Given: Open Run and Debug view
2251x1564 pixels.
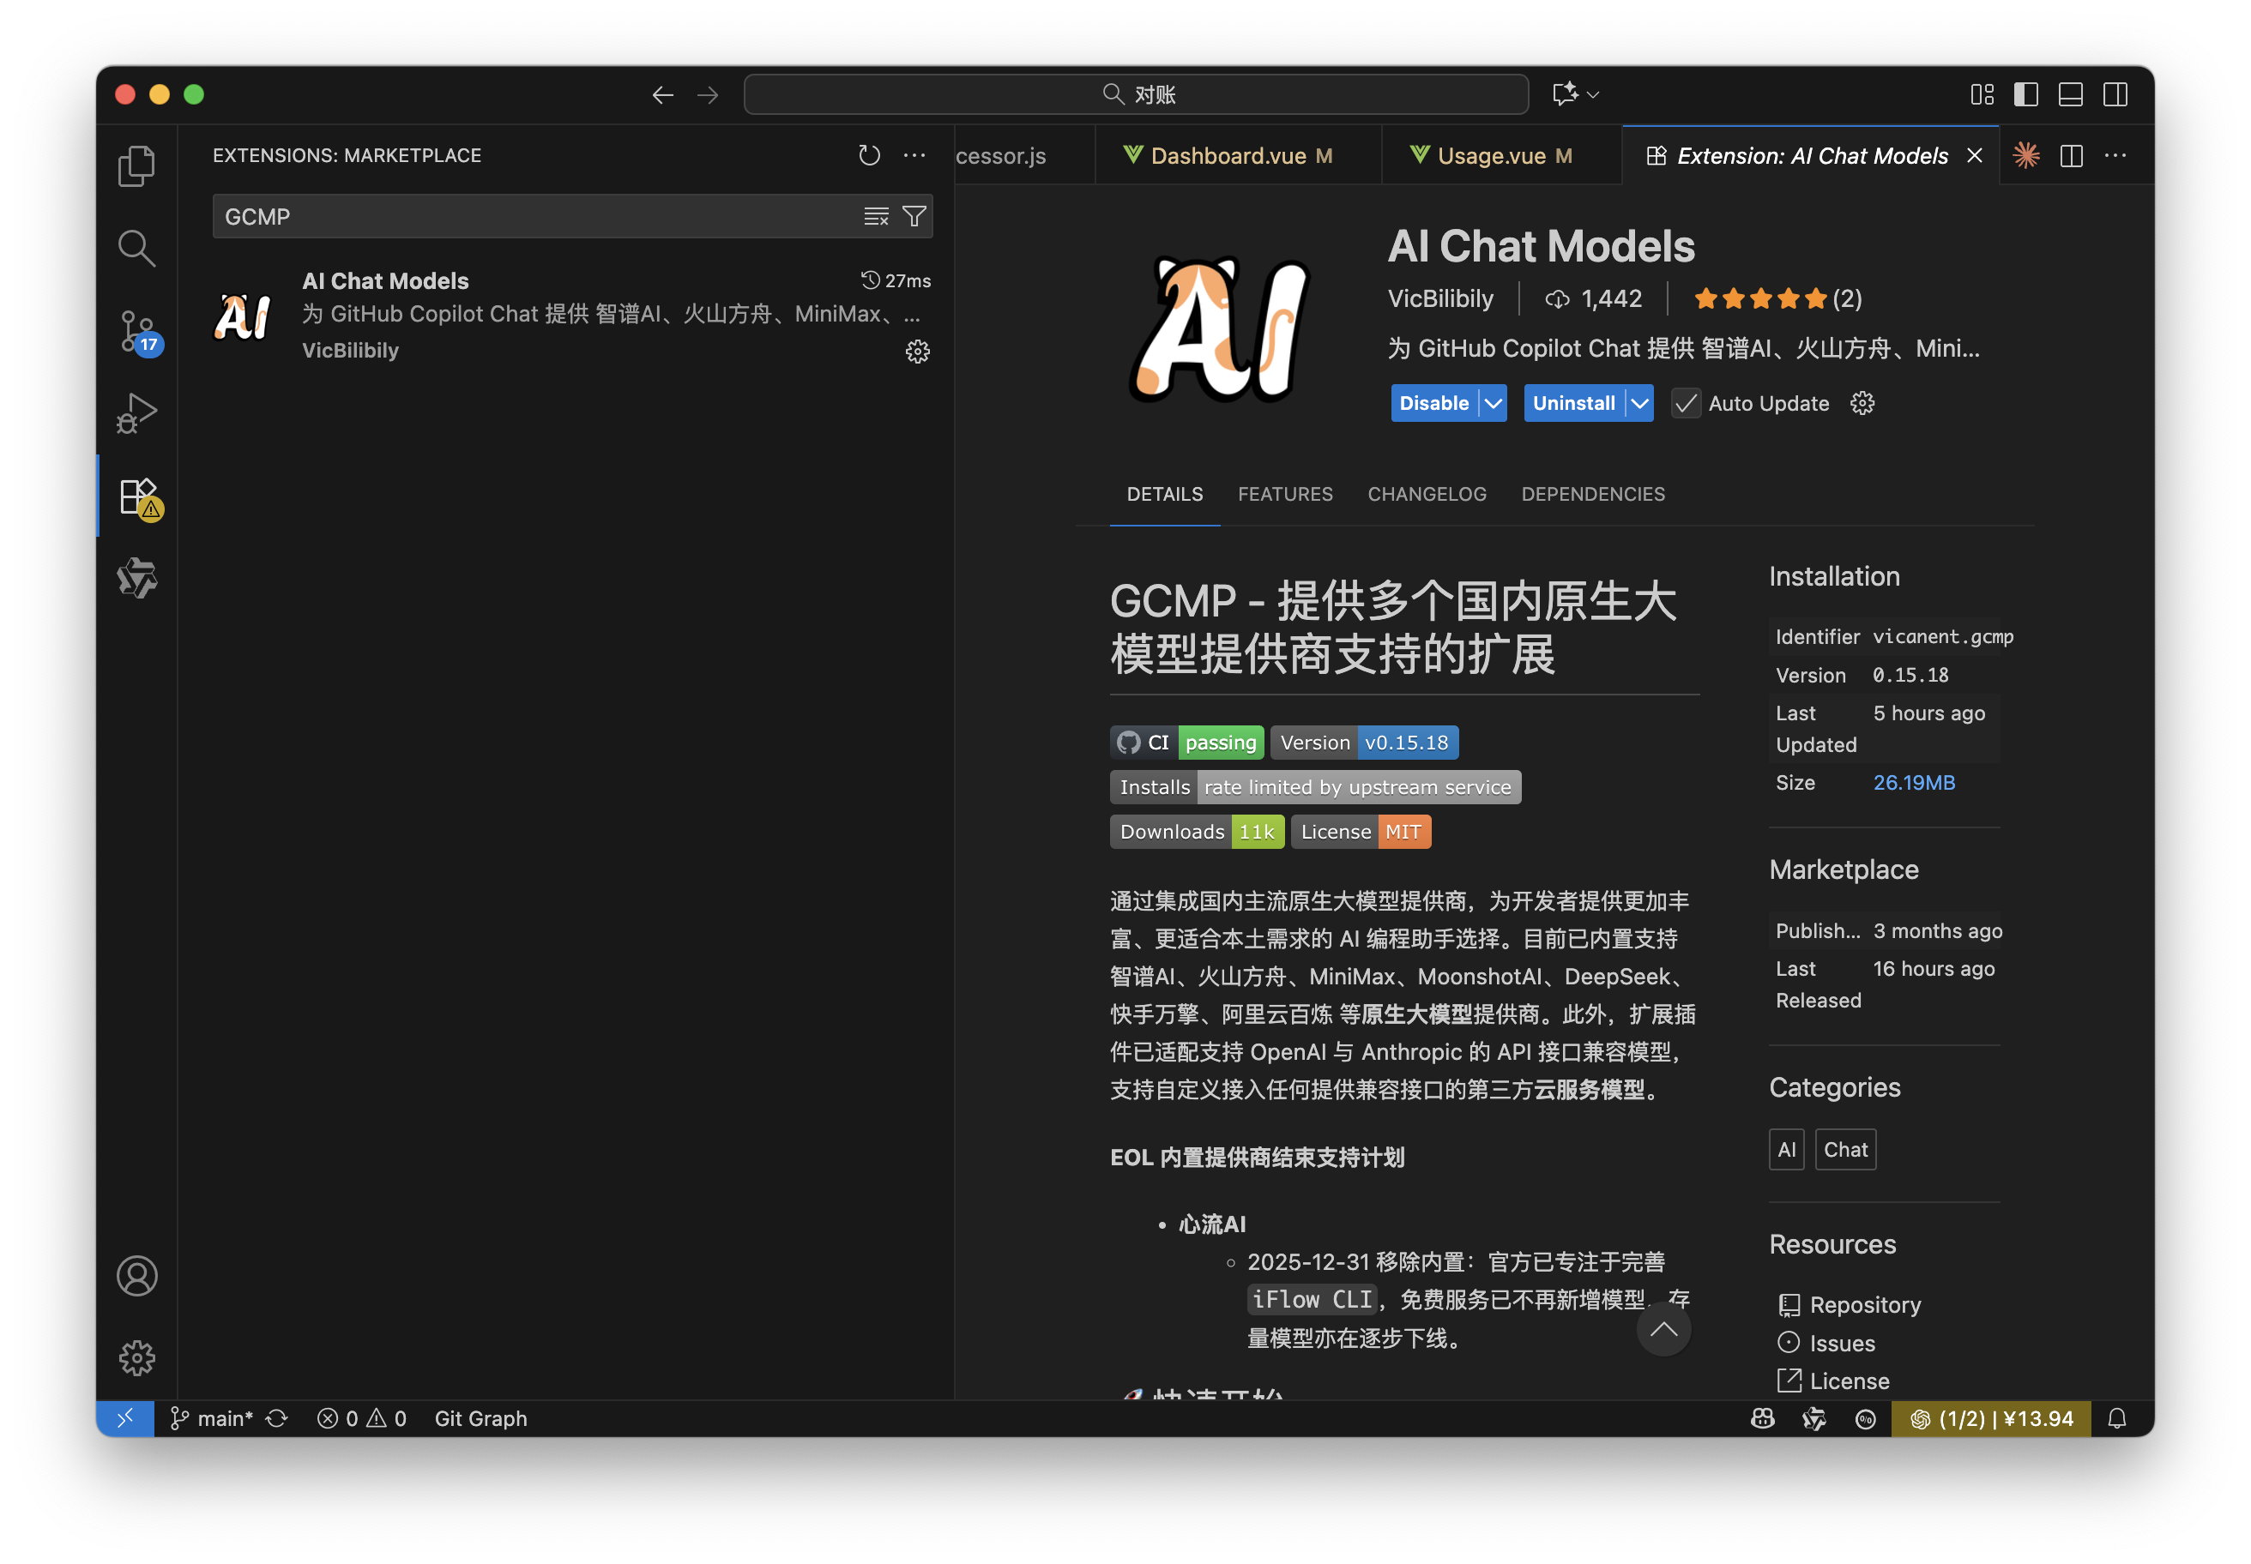Looking at the screenshot, I should [136, 412].
